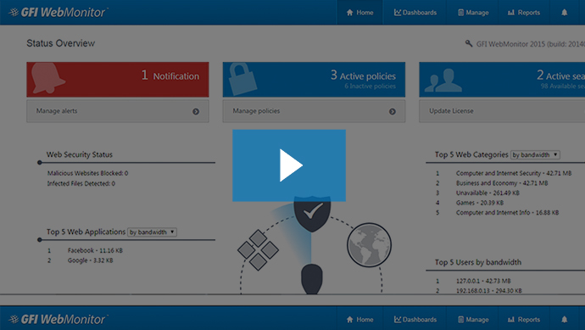Click Reports in the bottom navigation bar
This screenshot has height=330, width=585.
pyautogui.click(x=524, y=319)
